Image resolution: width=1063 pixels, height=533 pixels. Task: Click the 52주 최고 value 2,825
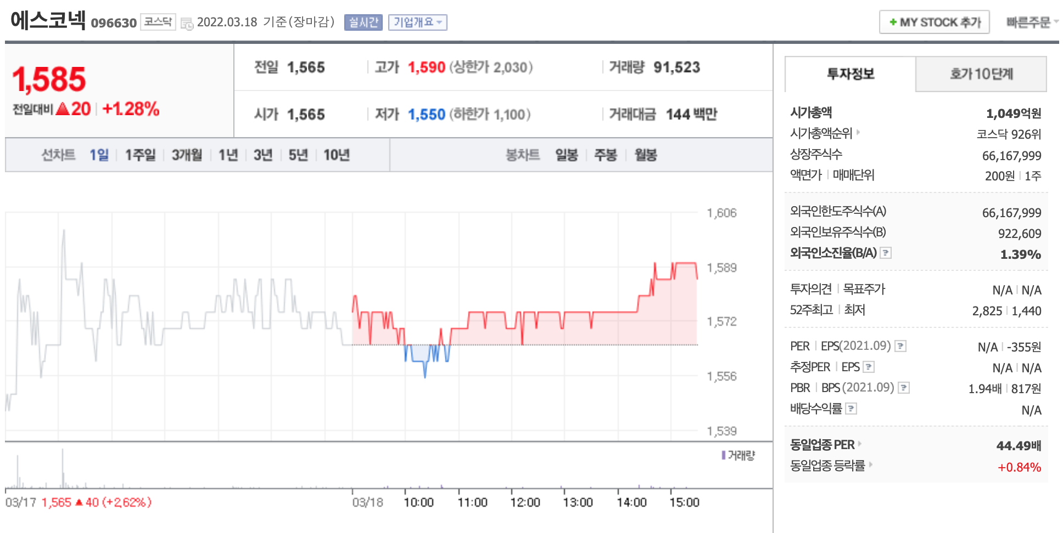987,311
